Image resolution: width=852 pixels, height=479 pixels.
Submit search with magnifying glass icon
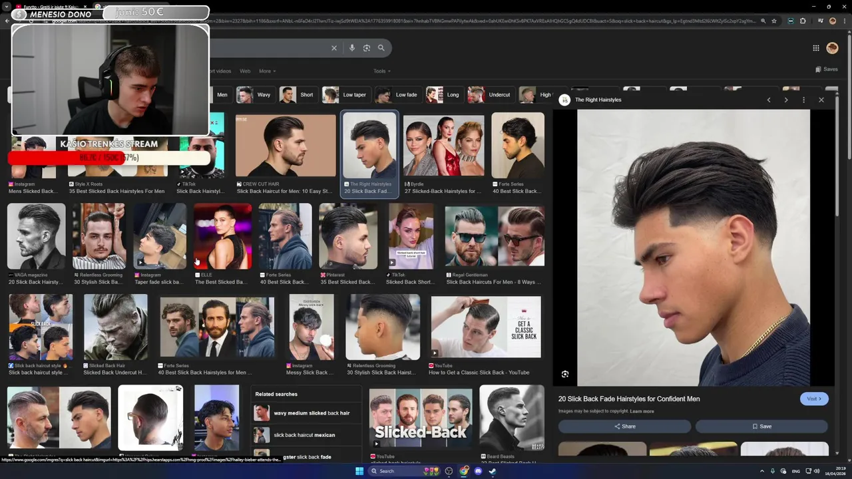[381, 48]
